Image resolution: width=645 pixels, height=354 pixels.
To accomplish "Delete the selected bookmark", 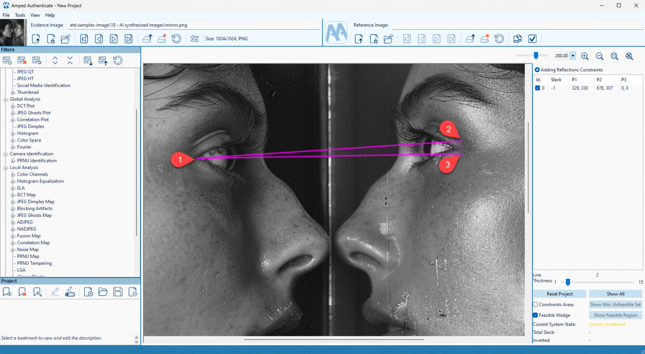I will (x=22, y=292).
